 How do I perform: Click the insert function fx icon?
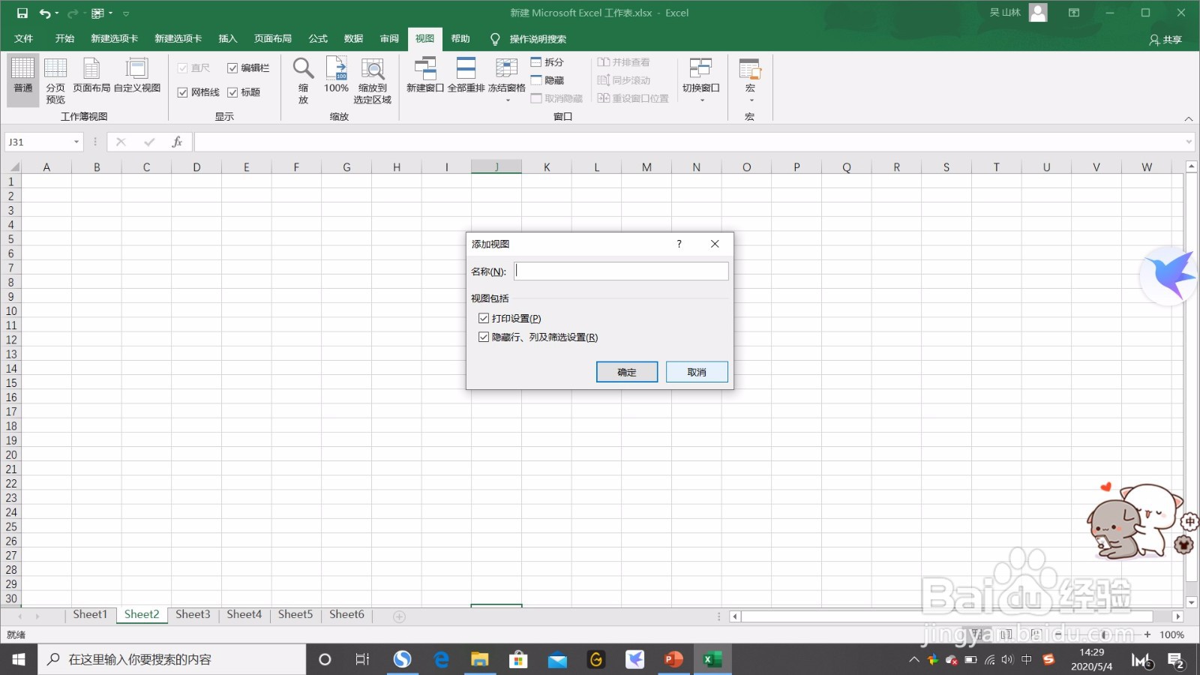pos(177,142)
